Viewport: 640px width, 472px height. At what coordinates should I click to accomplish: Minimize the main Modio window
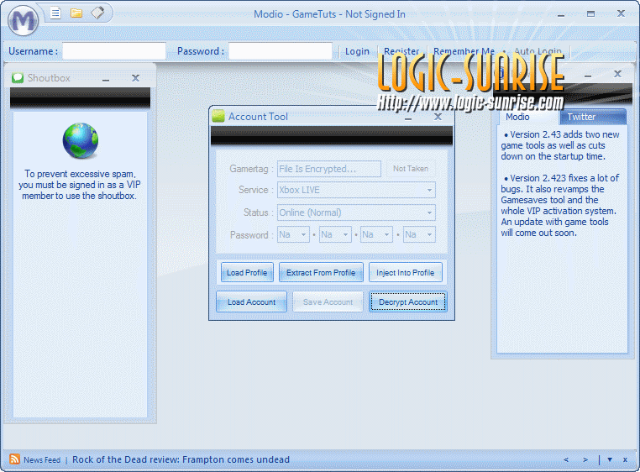(561, 15)
